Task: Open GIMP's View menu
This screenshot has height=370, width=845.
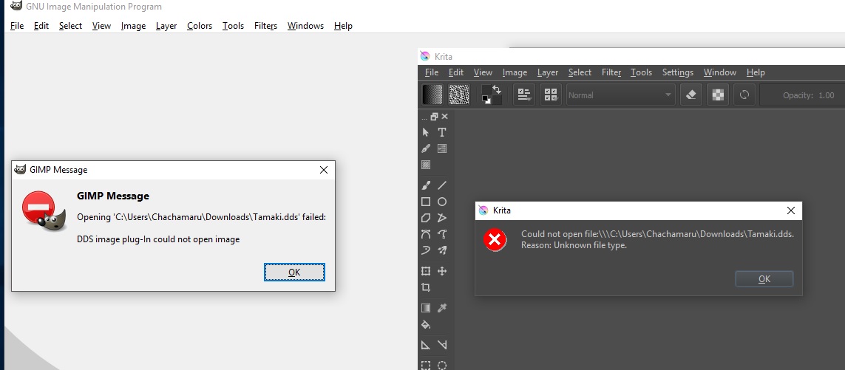Action: 101,26
